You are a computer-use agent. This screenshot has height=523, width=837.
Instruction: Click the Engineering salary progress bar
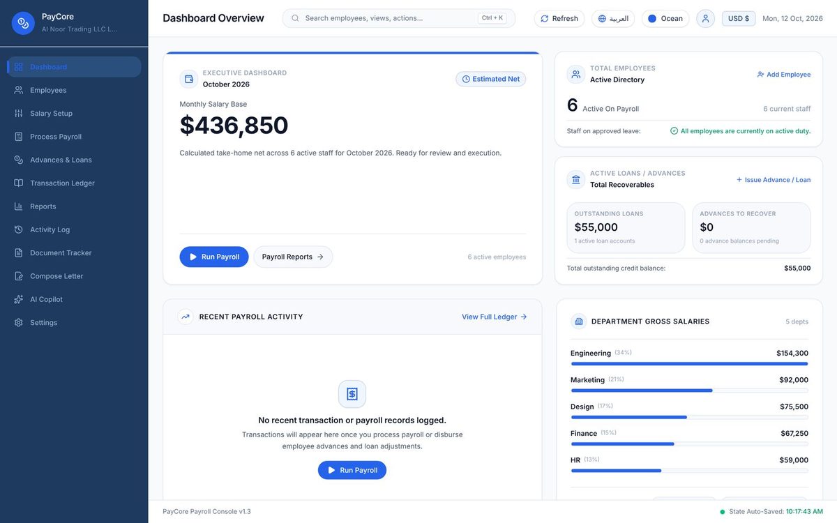(690, 364)
